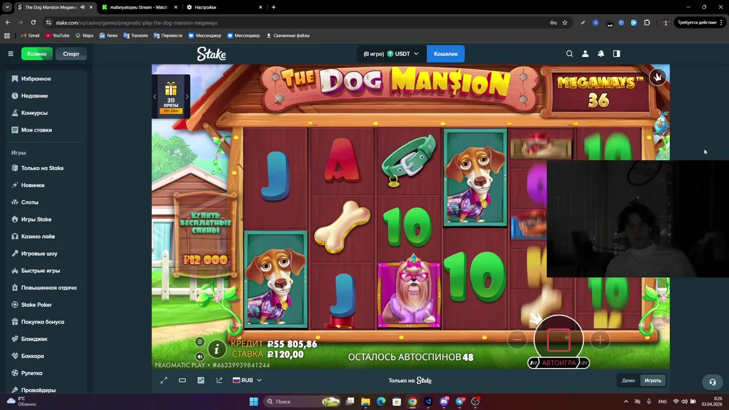The image size is (729, 410).
Task: Open the notifications bell
Action: (601, 54)
